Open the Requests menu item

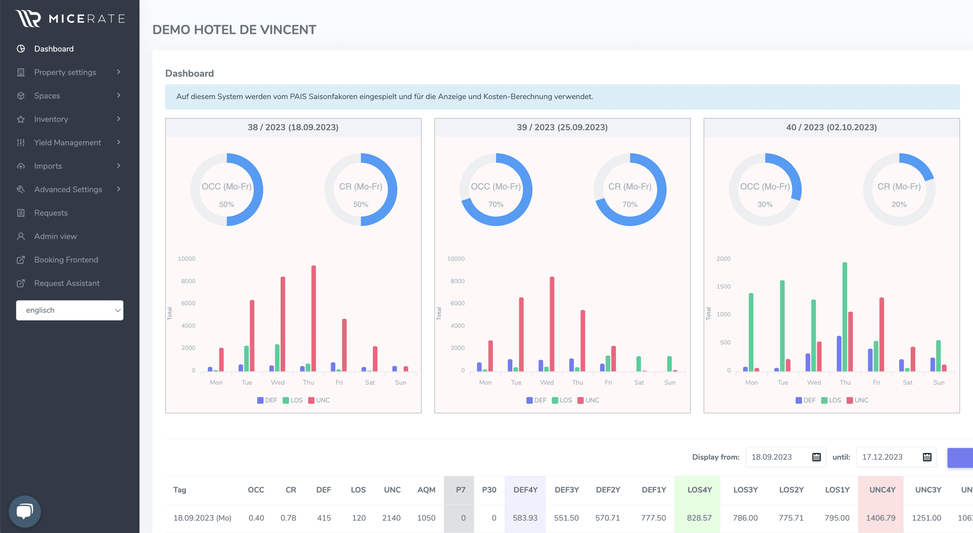point(51,213)
